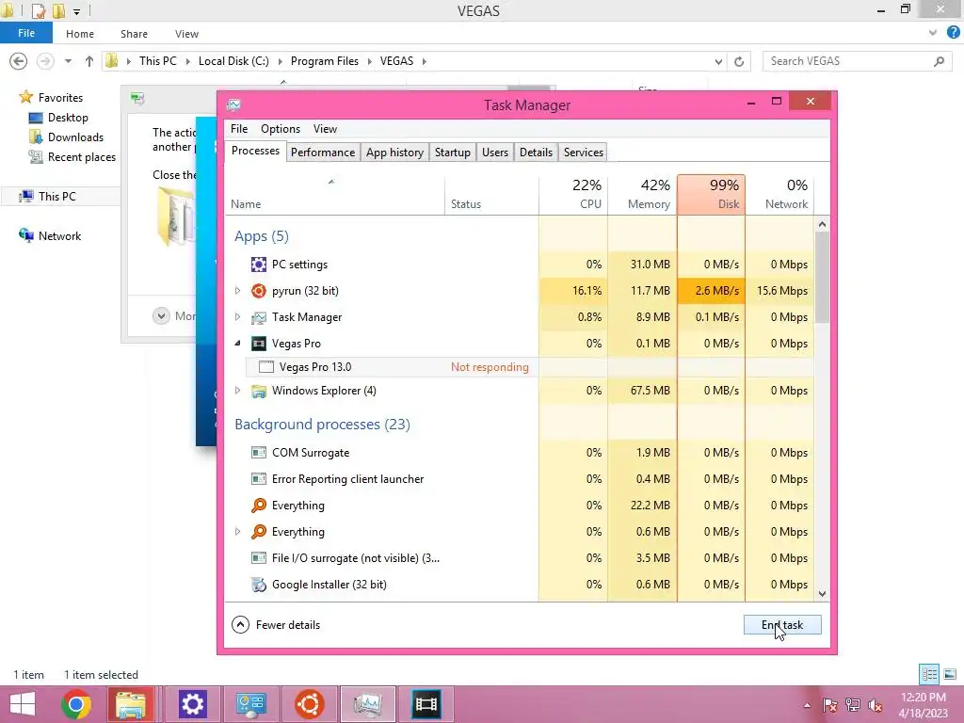Open the Task Manager Options menu
Screen dimensions: 964x723
(281, 128)
